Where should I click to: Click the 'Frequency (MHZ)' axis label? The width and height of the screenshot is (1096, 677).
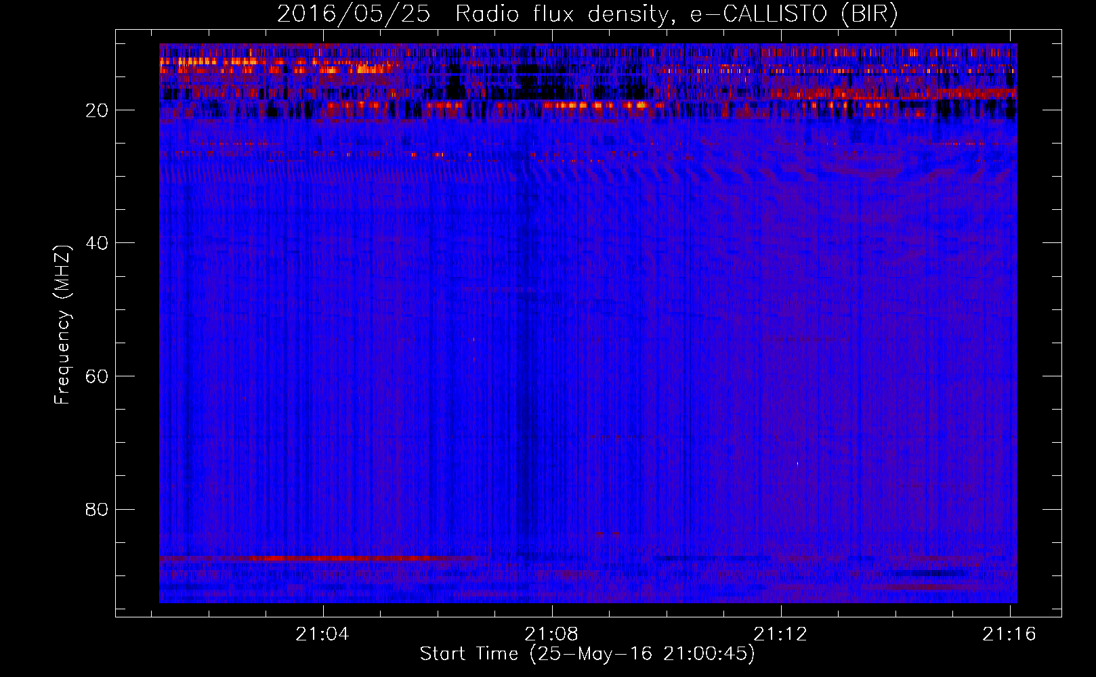click(x=62, y=325)
